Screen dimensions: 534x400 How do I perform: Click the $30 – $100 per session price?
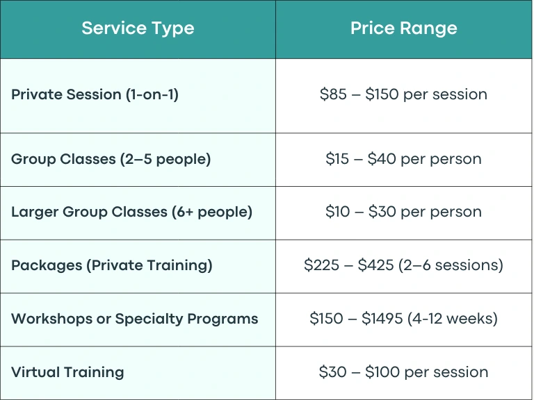403,372
